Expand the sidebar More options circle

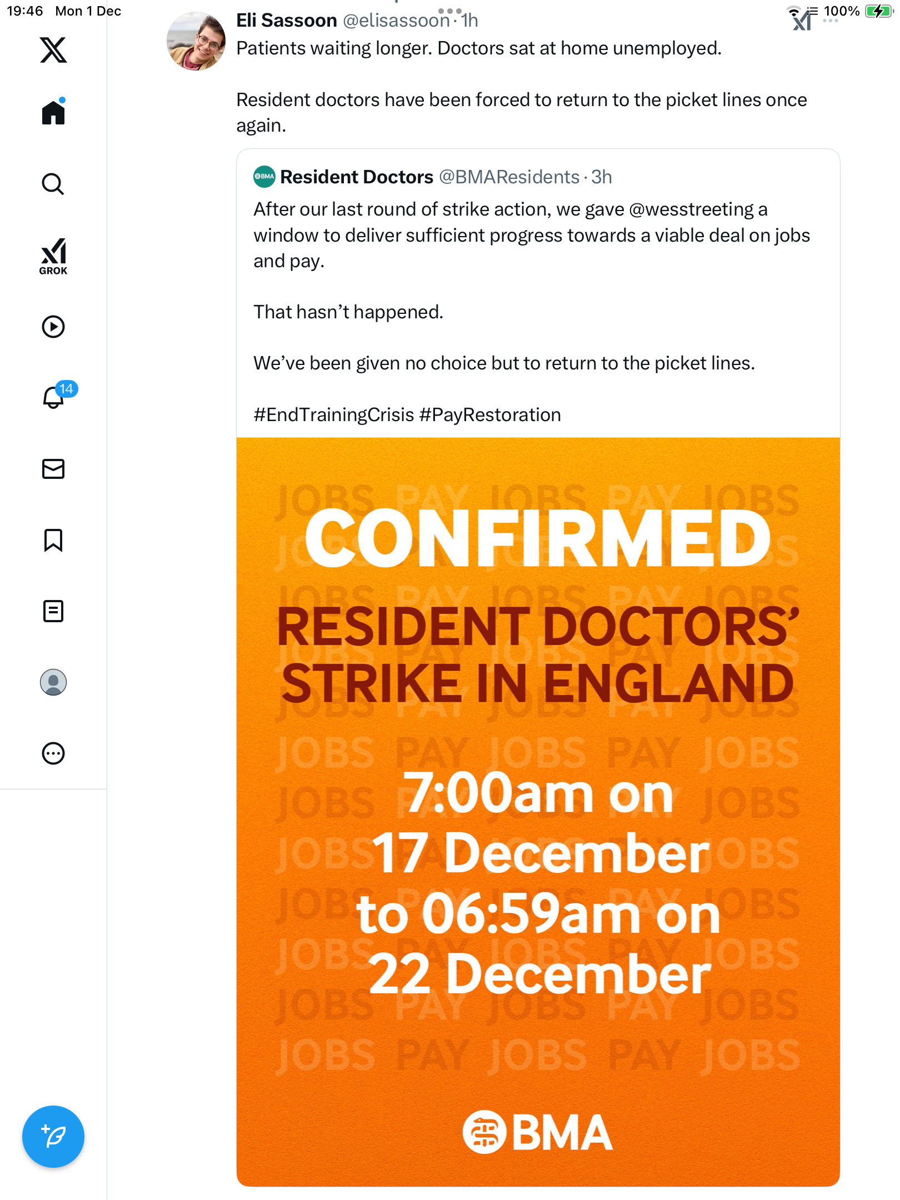tap(53, 753)
